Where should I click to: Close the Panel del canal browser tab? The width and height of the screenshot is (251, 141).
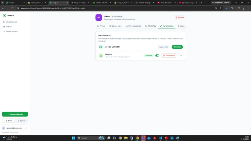point(175,3)
